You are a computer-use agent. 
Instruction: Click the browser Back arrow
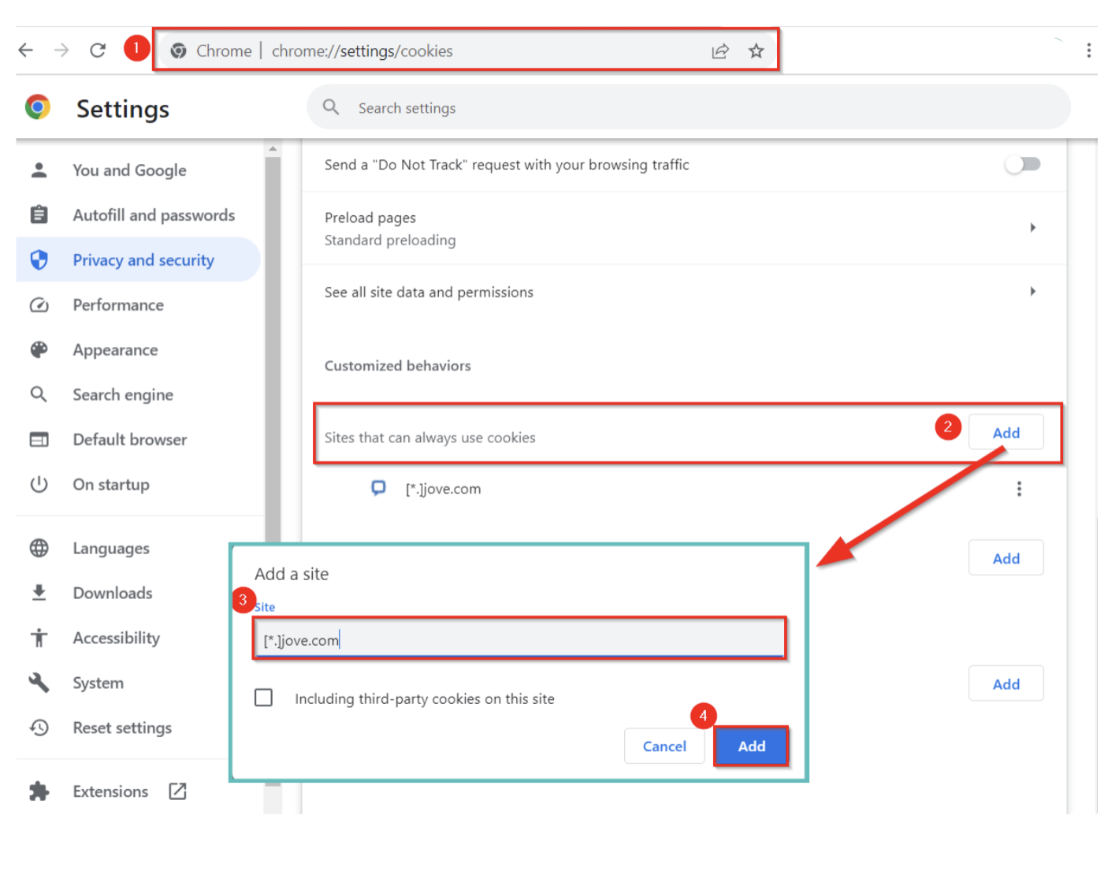point(26,50)
